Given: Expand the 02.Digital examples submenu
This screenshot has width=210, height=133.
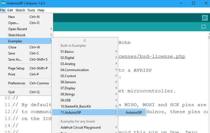Looking at the screenshot, I should (85, 58).
